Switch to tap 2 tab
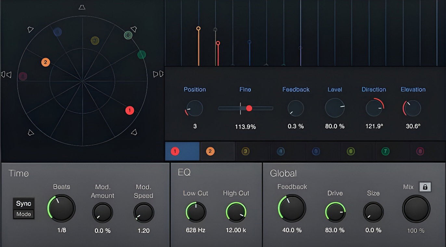 [x=217, y=151]
